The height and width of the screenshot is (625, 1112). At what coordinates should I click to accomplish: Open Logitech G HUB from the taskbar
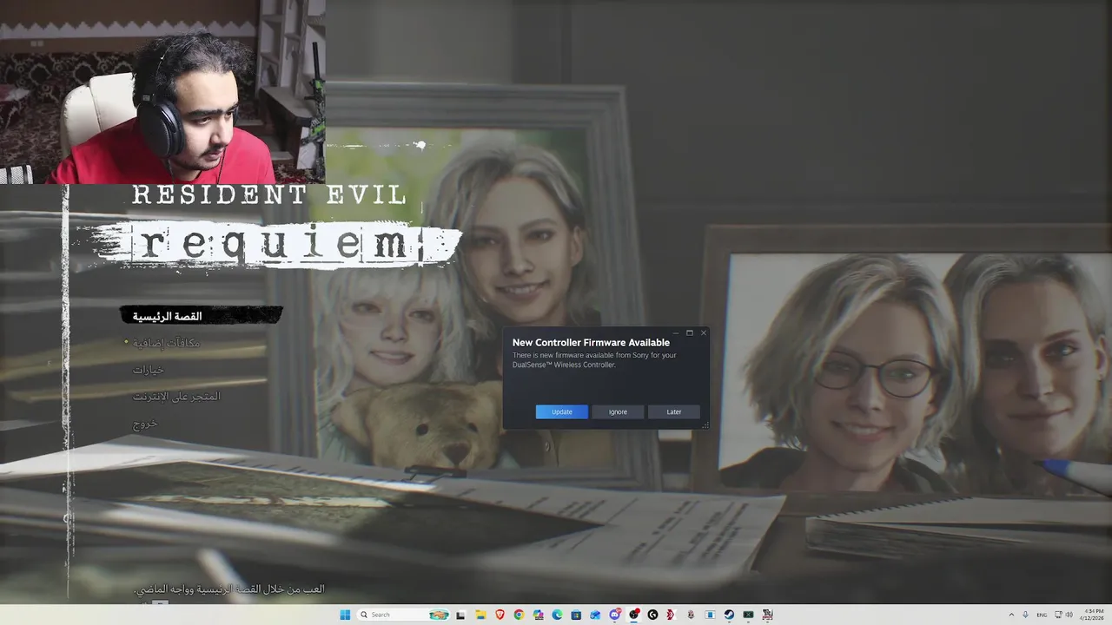[652, 615]
